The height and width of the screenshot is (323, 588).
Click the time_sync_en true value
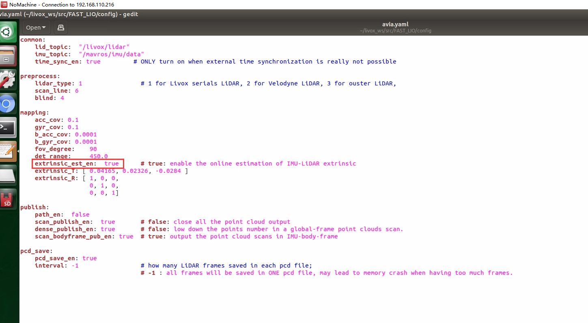pyautogui.click(x=93, y=62)
